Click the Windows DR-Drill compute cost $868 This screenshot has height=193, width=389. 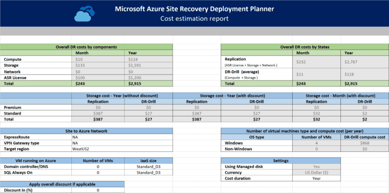tap(365, 143)
